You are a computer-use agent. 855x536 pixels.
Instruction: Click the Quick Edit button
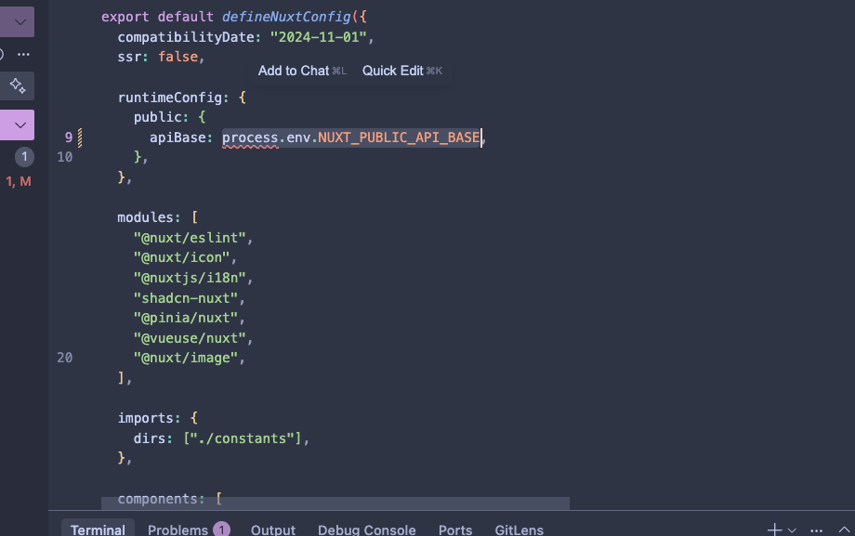pos(394,70)
